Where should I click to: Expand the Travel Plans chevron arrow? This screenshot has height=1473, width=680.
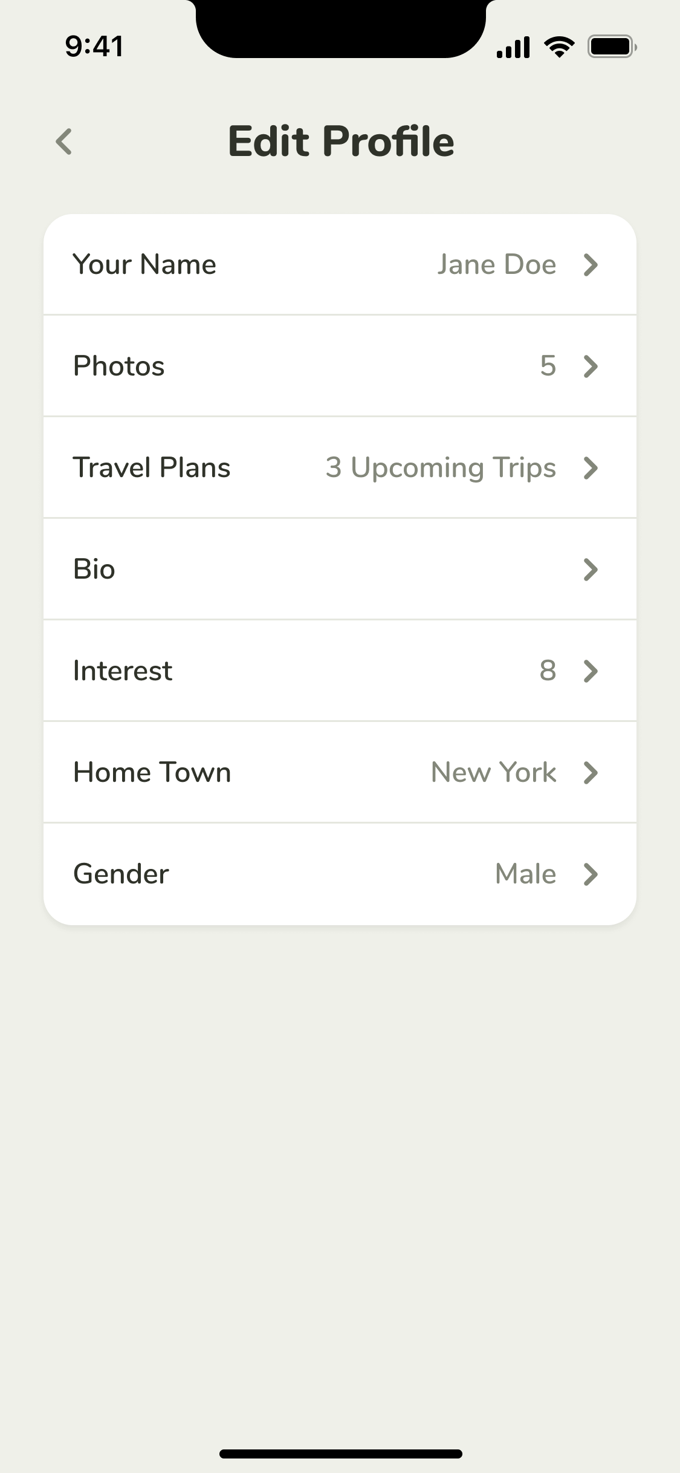pyautogui.click(x=591, y=468)
